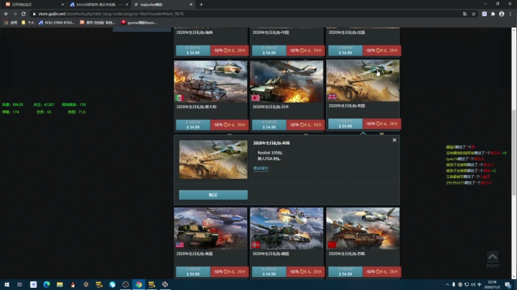Screen dimensions: 517x290
Task: Click the British flag icon on pack image
Action: tap(332, 97)
